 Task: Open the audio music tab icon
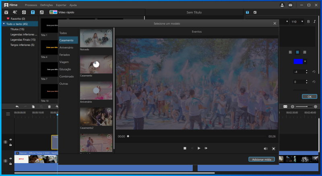pyautogui.click(x=42, y=12)
